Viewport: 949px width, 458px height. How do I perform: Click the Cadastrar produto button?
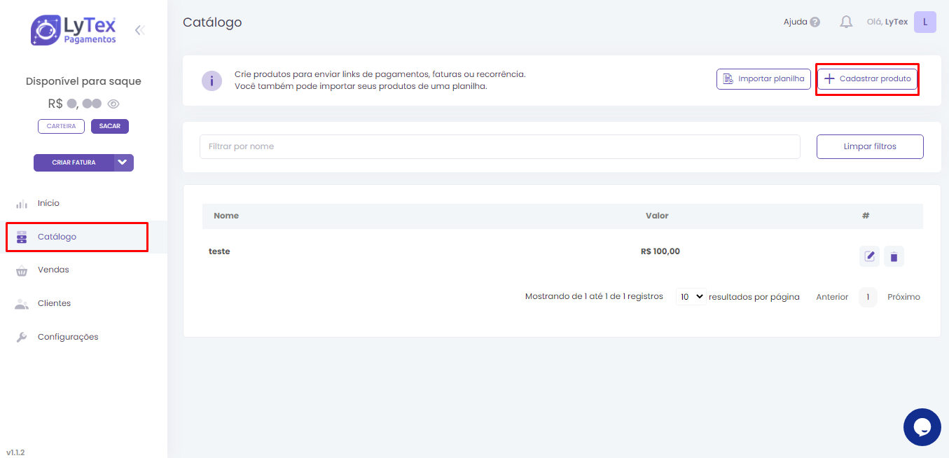pyautogui.click(x=867, y=79)
